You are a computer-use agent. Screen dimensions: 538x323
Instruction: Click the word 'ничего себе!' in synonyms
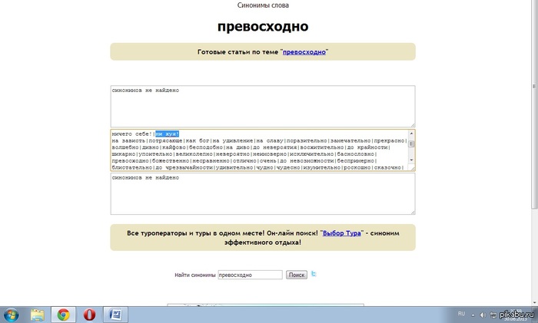click(131, 134)
